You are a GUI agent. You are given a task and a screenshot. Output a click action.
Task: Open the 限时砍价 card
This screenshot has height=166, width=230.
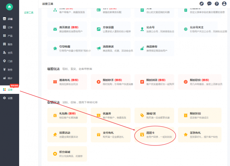[200, 82]
